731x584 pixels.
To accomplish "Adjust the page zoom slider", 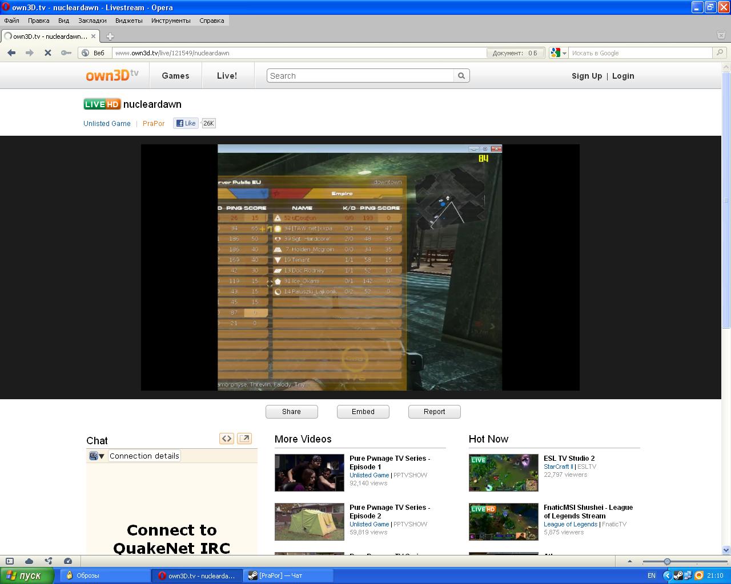I will 667,562.
